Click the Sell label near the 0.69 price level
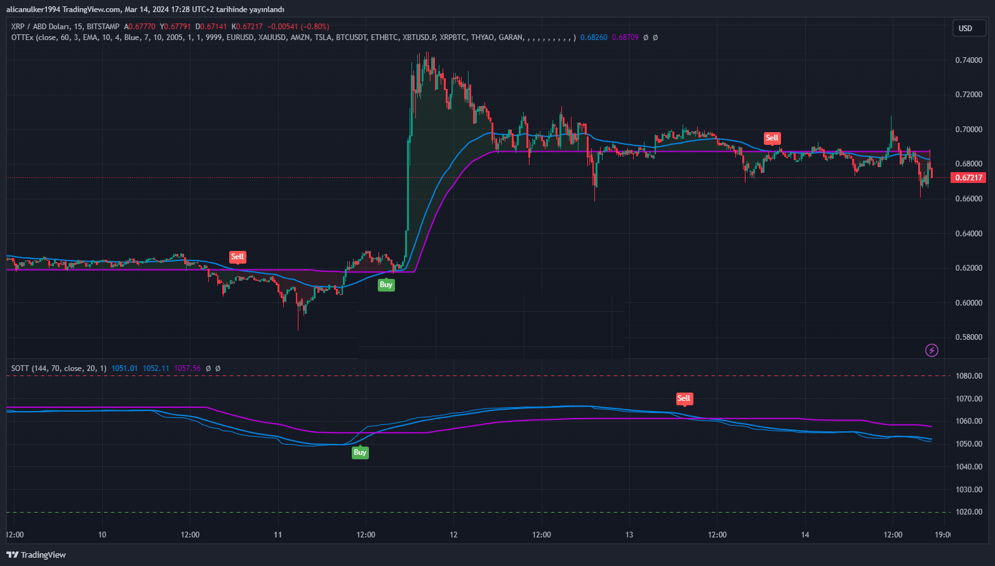995x566 pixels. point(772,138)
